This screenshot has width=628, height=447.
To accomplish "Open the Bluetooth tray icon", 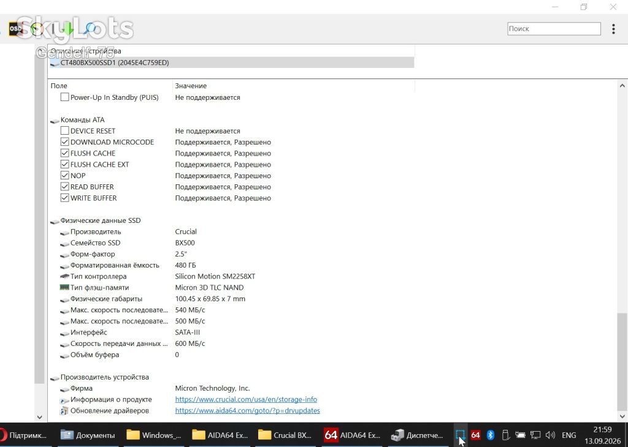I will click(x=490, y=435).
